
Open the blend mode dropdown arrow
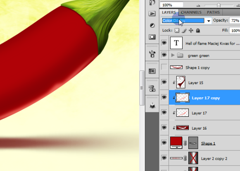pyautogui.click(x=209, y=21)
